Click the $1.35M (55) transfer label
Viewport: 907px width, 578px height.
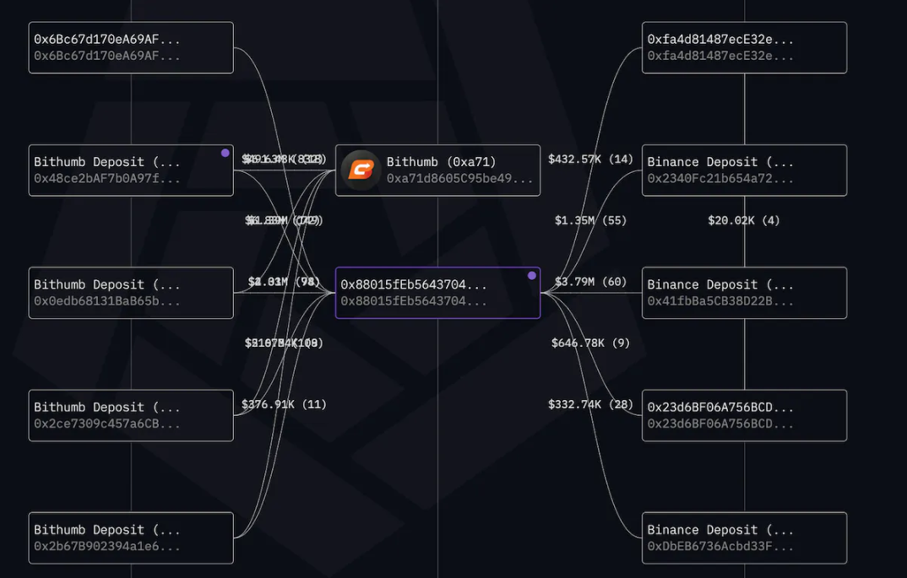coord(590,220)
